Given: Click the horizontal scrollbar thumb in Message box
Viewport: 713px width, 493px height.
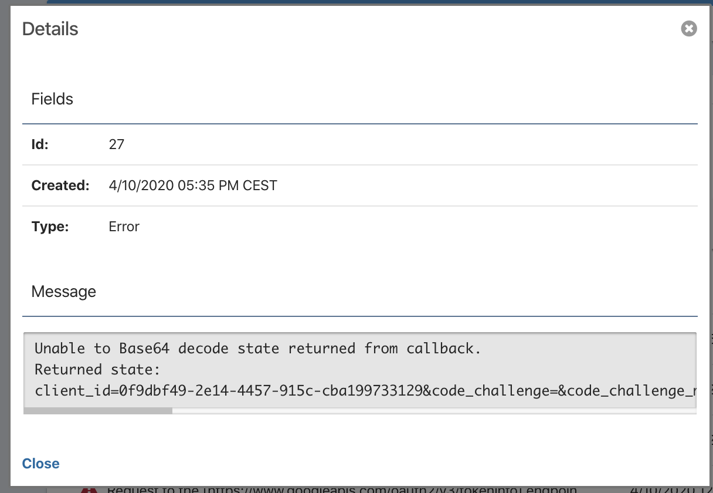Looking at the screenshot, I should pyautogui.click(x=98, y=411).
